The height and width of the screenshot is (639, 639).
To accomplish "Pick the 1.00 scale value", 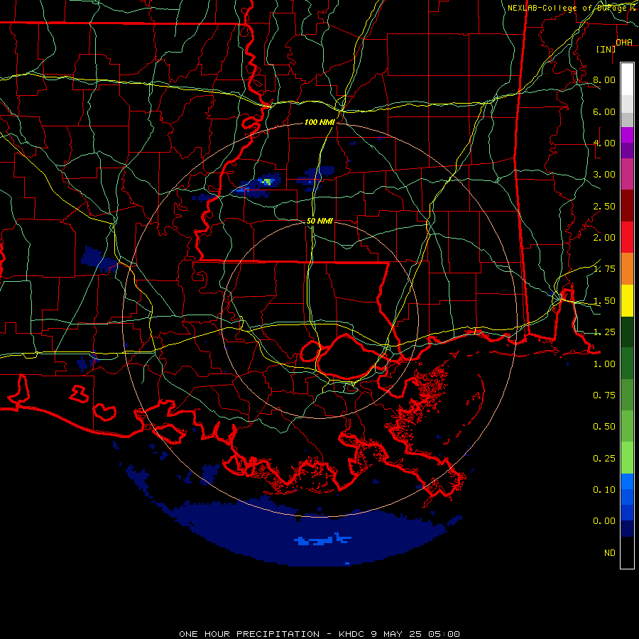I will 604,364.
